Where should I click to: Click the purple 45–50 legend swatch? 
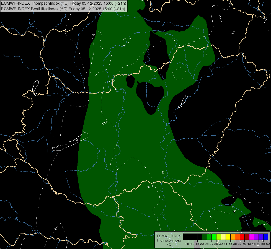pos(256,237)
